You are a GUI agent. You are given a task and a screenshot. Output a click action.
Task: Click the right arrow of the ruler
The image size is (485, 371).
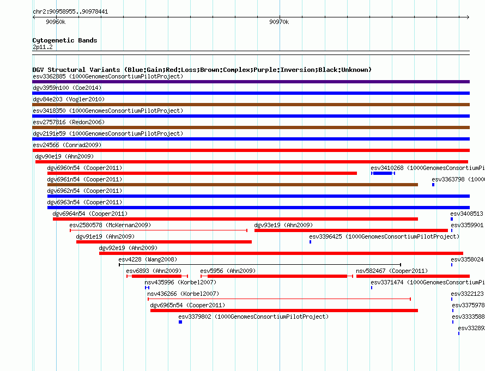468,17
